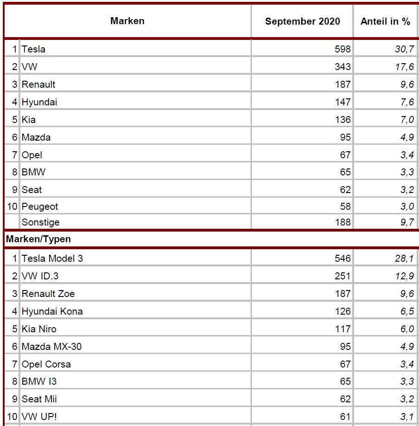
Task: Select the 30,7 percentage value
Action: [x=404, y=49]
